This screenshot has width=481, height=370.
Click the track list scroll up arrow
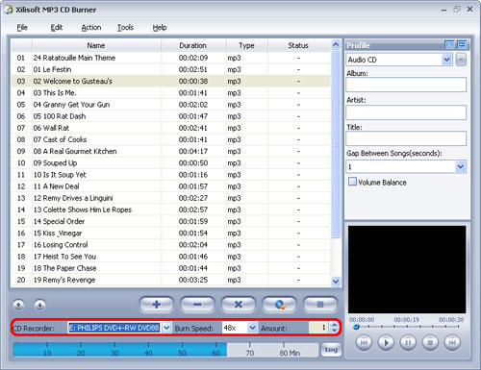pos(336,44)
